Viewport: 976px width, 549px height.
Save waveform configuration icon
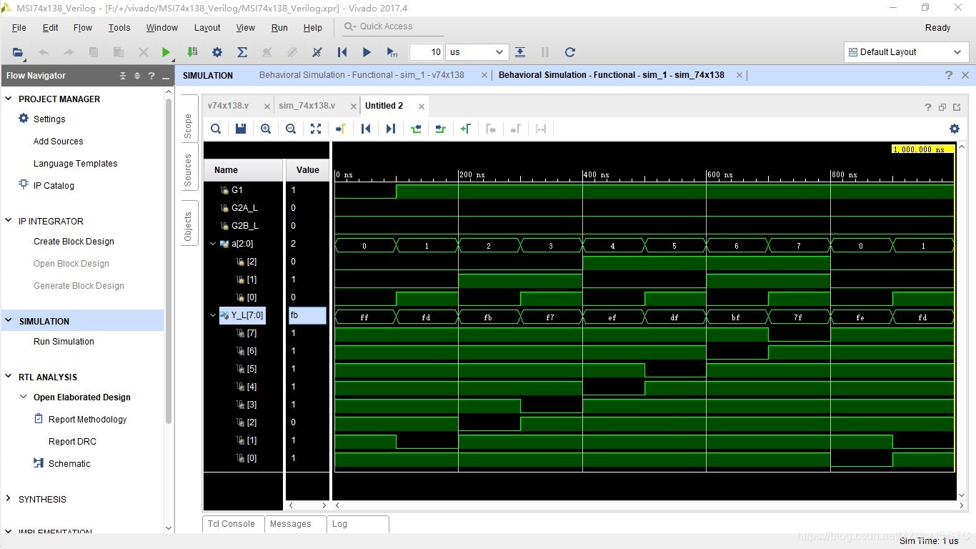pyautogui.click(x=241, y=129)
